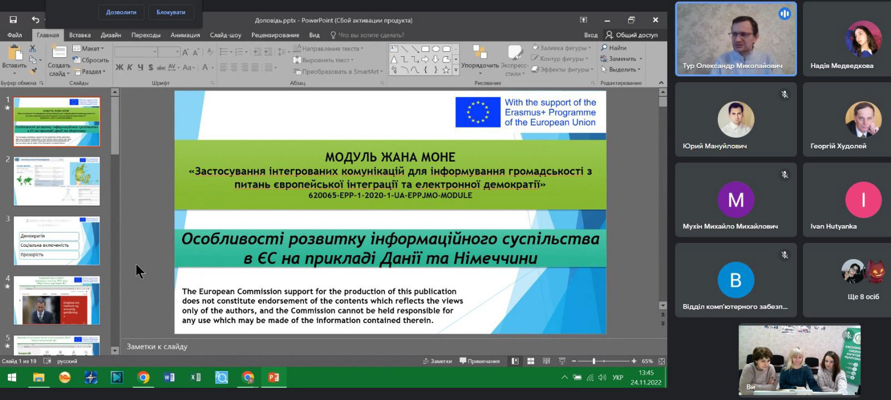This screenshot has height=400, width=891.
Task: Open the Заменить dropdown arrow
Action: (x=640, y=59)
